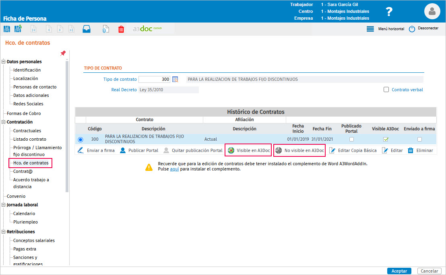Click the Menú horizontal lines icon
Viewport: 446px width, 275px height.
click(x=370, y=29)
